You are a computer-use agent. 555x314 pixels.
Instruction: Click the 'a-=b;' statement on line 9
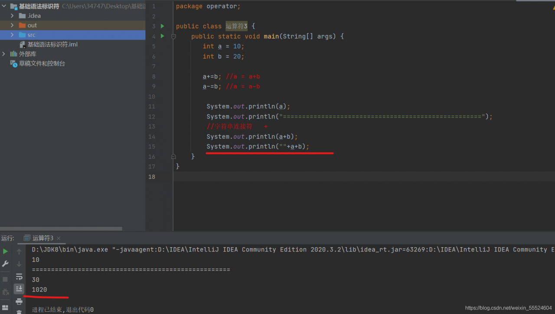coord(212,87)
